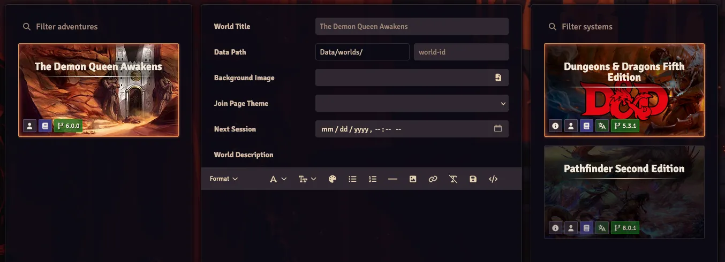Screen dimensions: 725x262
Task: Show info for Pathfinder Second Edition
Action: tap(555, 228)
